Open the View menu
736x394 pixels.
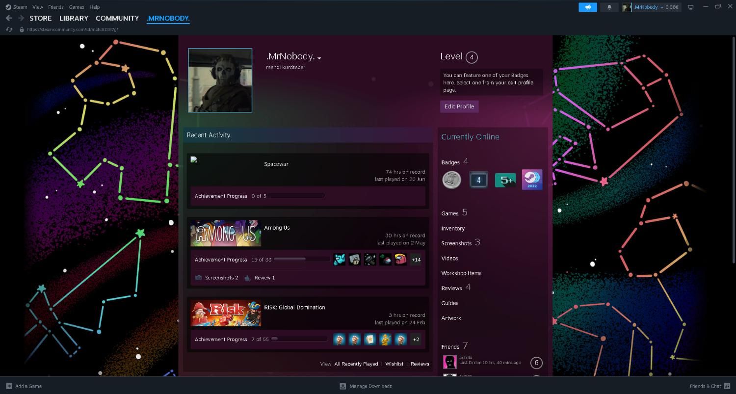tap(38, 7)
